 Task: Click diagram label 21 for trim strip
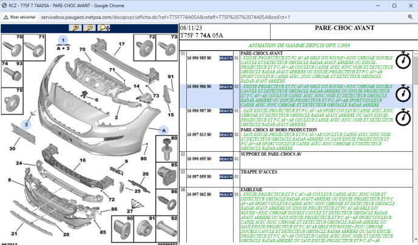point(14,234)
